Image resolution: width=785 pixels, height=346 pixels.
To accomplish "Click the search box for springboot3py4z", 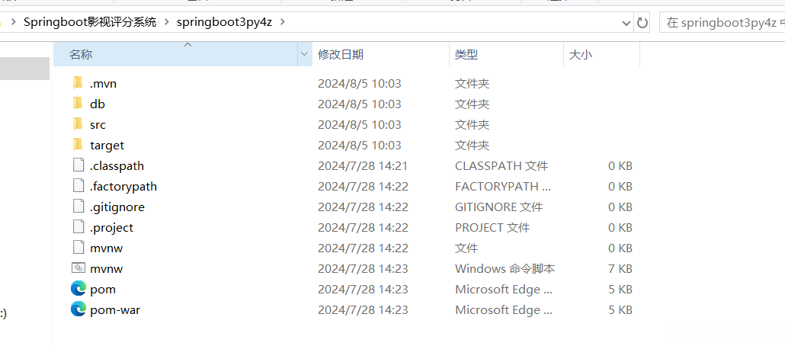I will [720, 22].
